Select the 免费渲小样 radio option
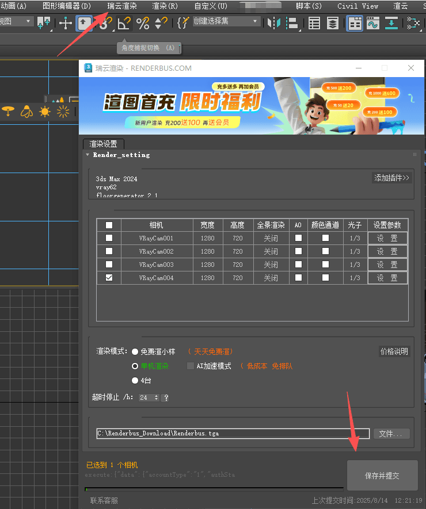426x509 pixels. 135,352
